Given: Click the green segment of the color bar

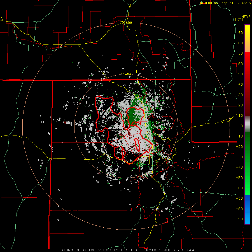Looking at the screenshot, I should tap(247, 163).
